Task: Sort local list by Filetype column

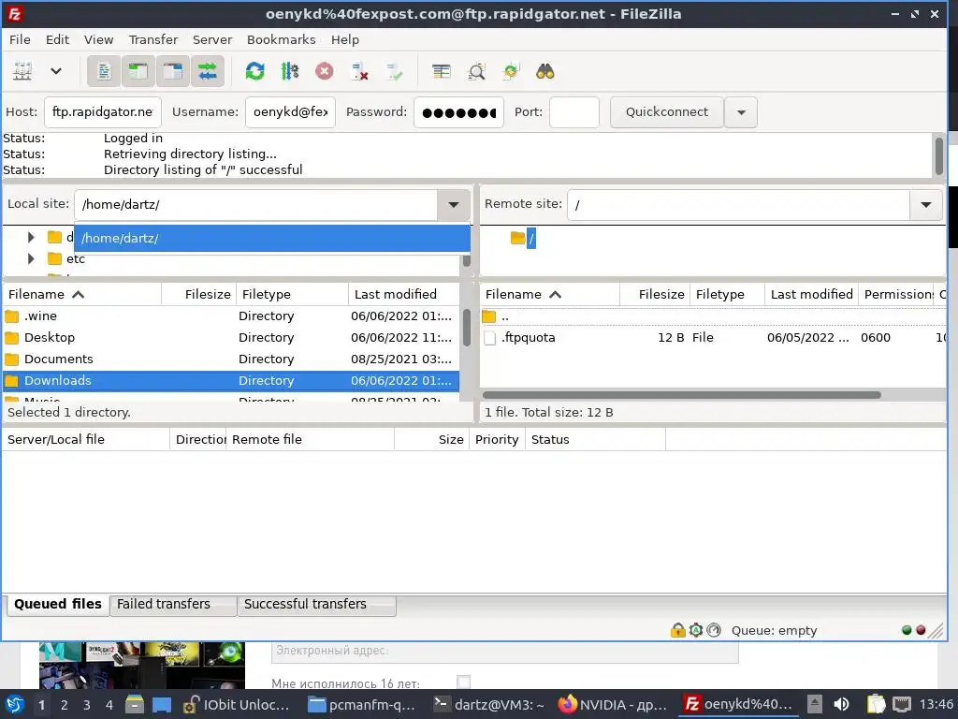Action: (292, 295)
